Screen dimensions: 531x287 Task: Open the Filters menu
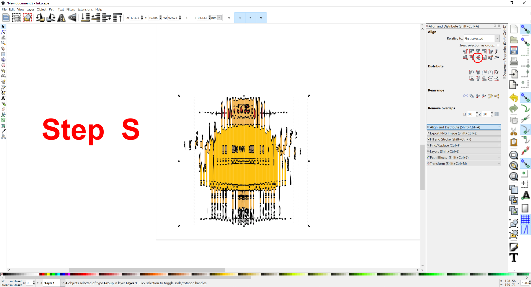[70, 9]
